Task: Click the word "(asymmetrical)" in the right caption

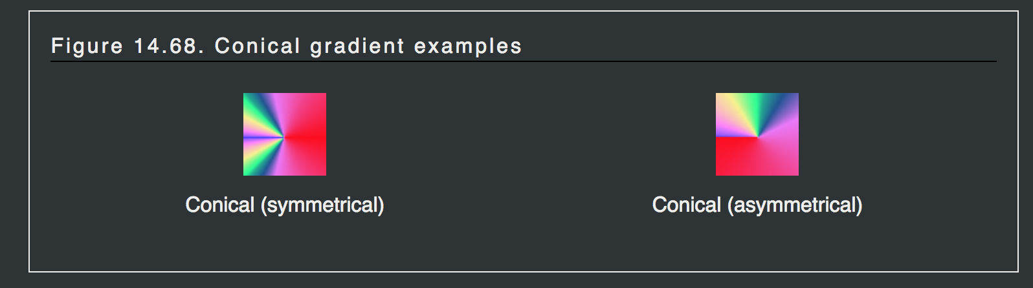Action: (x=794, y=205)
